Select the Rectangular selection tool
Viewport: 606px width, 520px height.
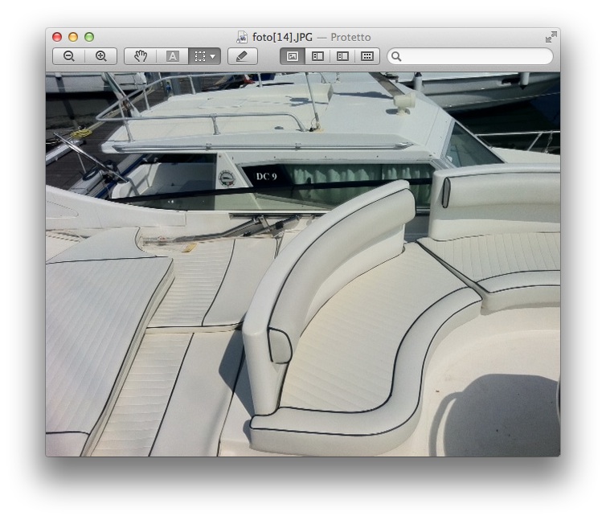click(200, 56)
